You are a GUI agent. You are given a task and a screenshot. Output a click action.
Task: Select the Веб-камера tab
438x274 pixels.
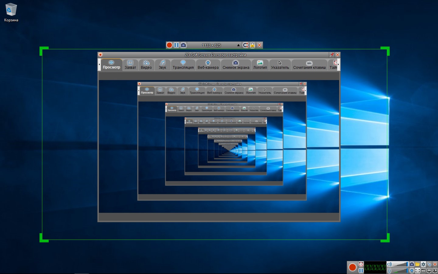(208, 65)
